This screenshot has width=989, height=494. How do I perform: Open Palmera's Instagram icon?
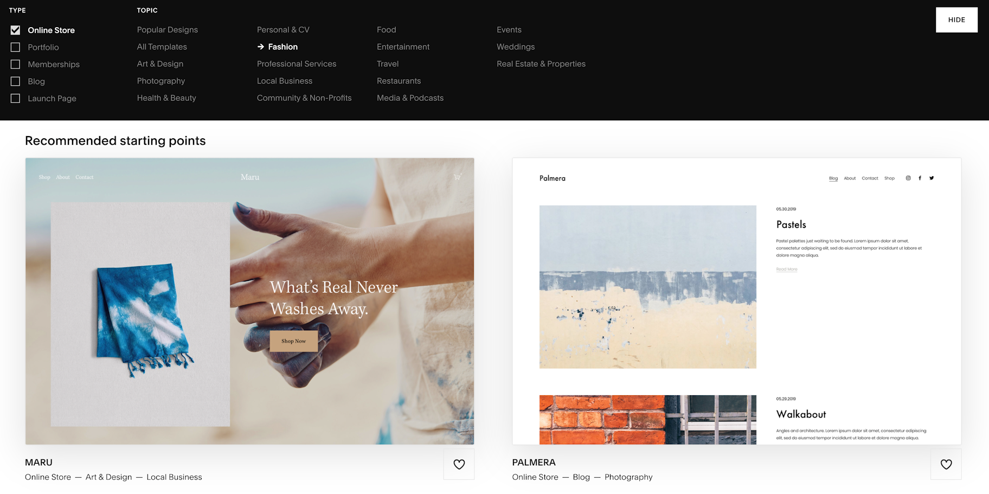tap(908, 178)
